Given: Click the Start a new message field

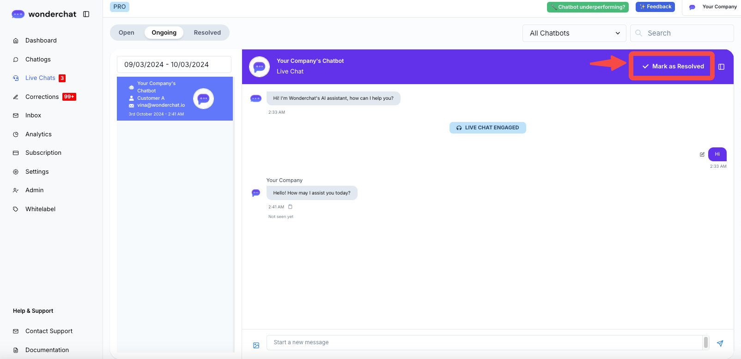Looking at the screenshot, I should point(484,342).
